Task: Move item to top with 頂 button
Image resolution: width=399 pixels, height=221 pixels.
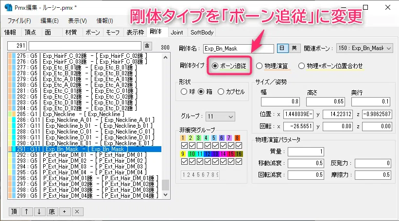Action: (14, 212)
